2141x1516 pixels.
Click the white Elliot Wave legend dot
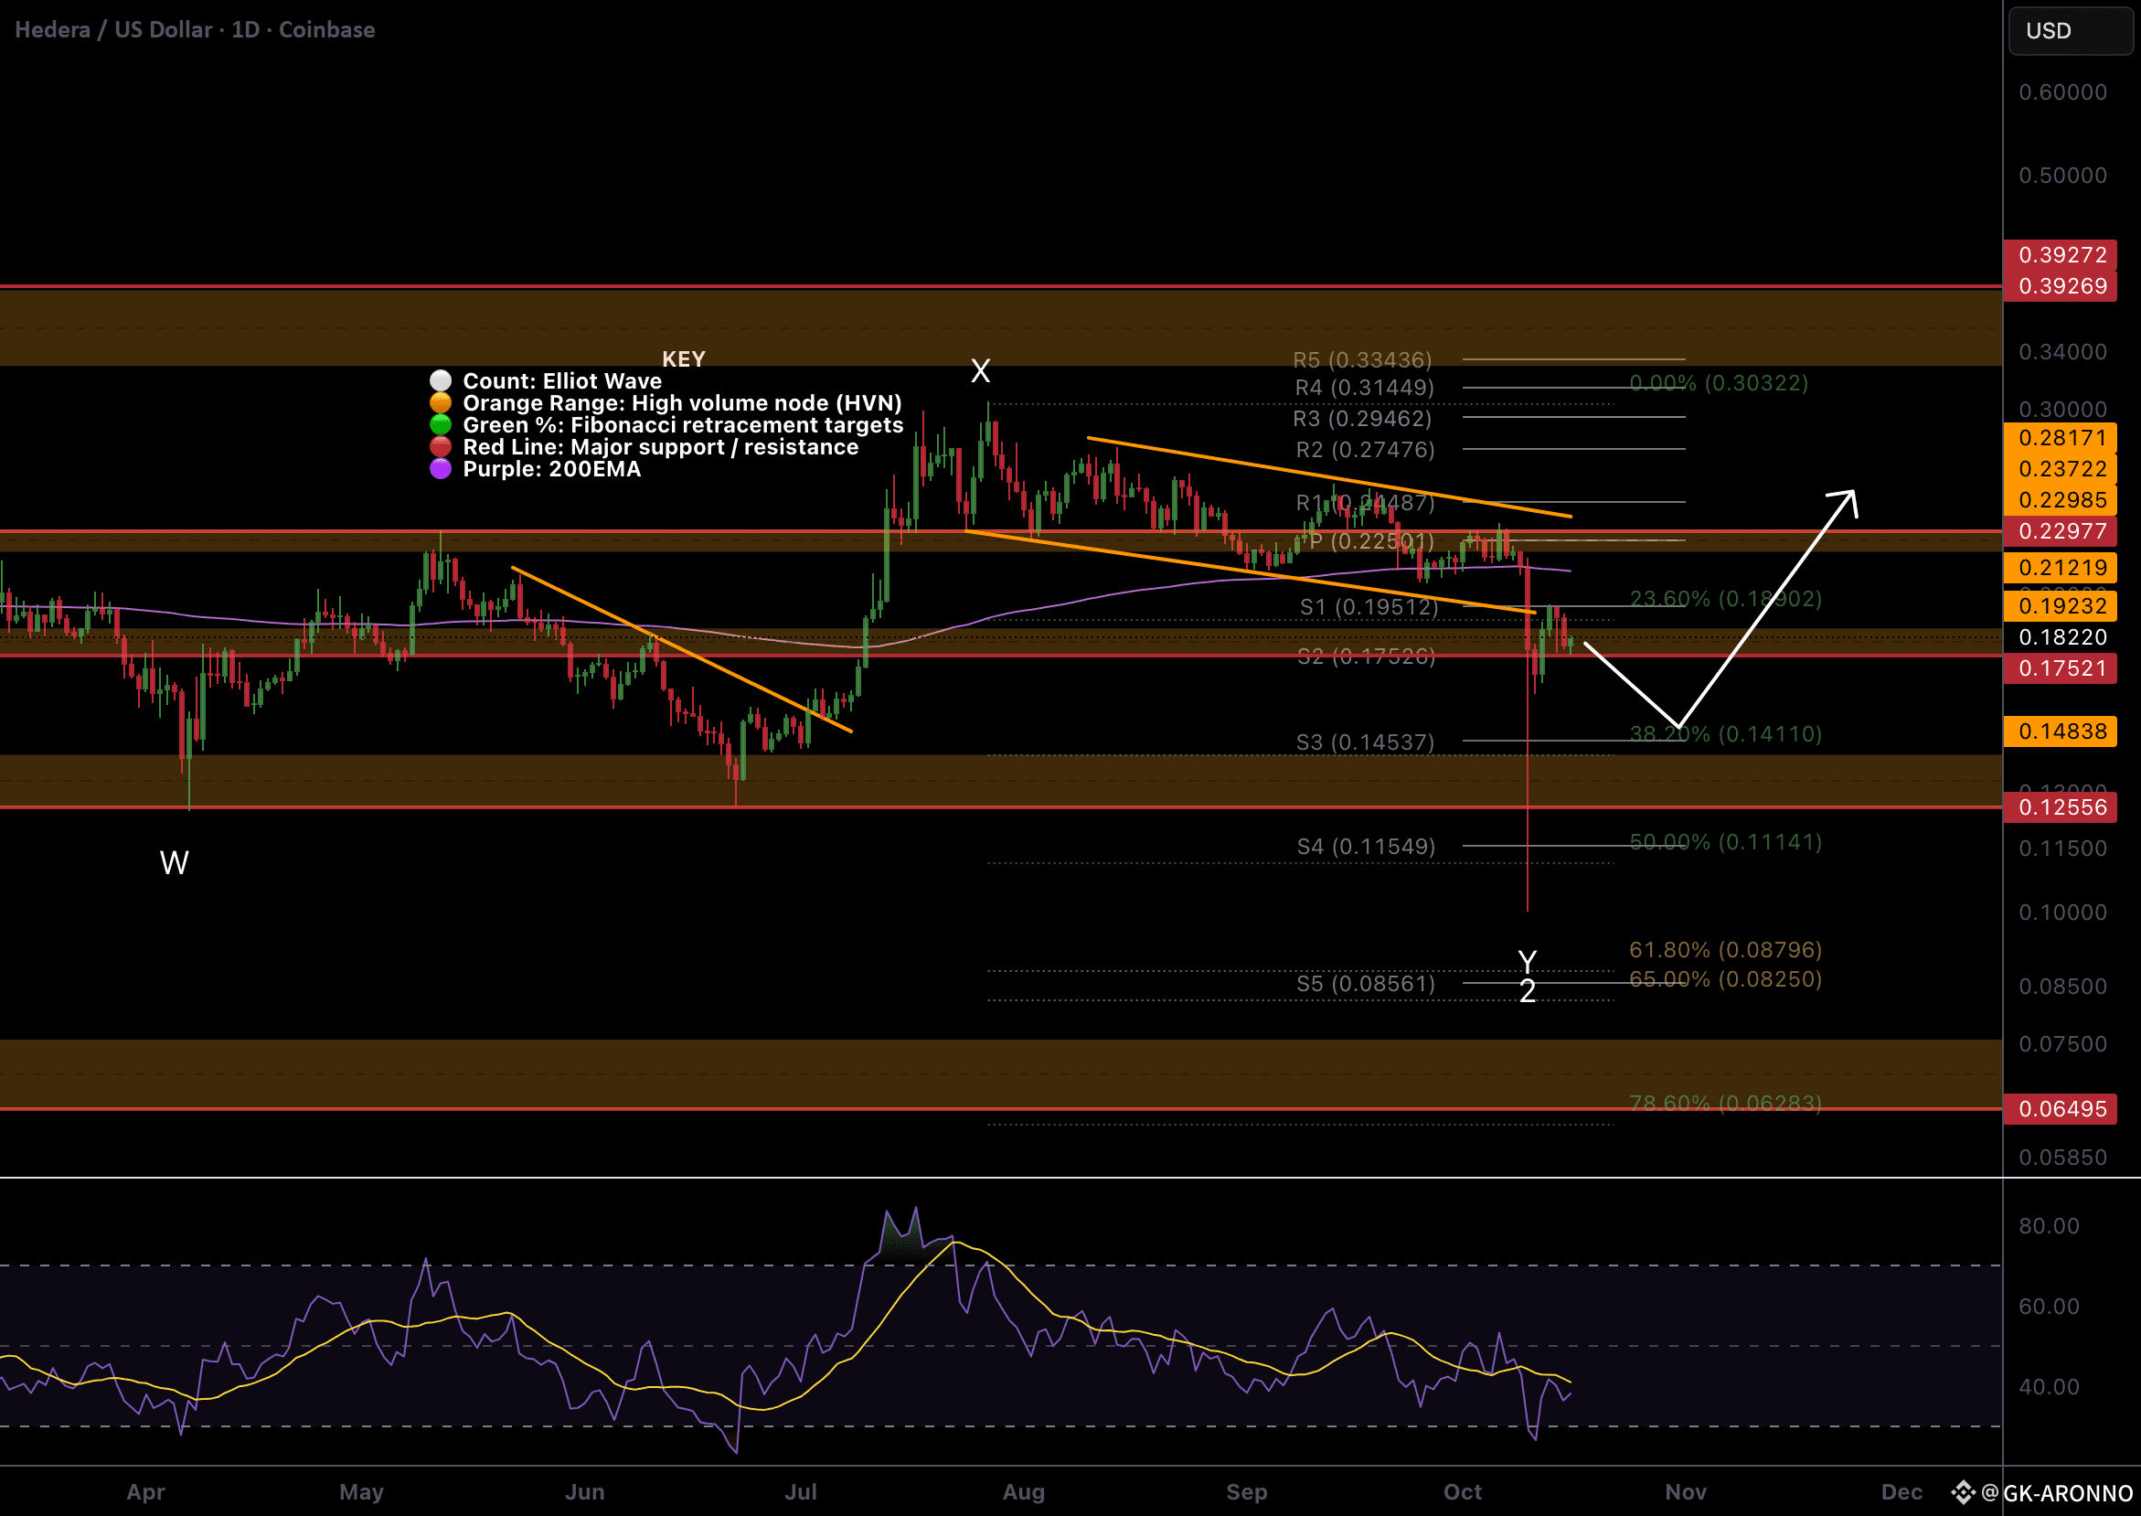(441, 381)
